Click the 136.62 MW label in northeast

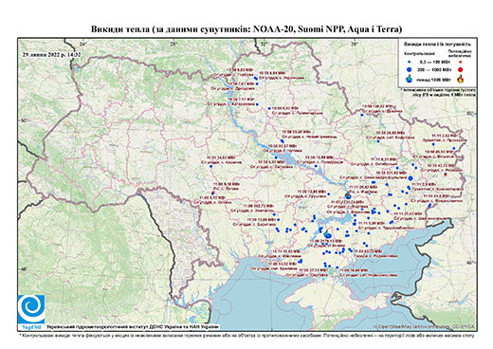click(x=378, y=106)
